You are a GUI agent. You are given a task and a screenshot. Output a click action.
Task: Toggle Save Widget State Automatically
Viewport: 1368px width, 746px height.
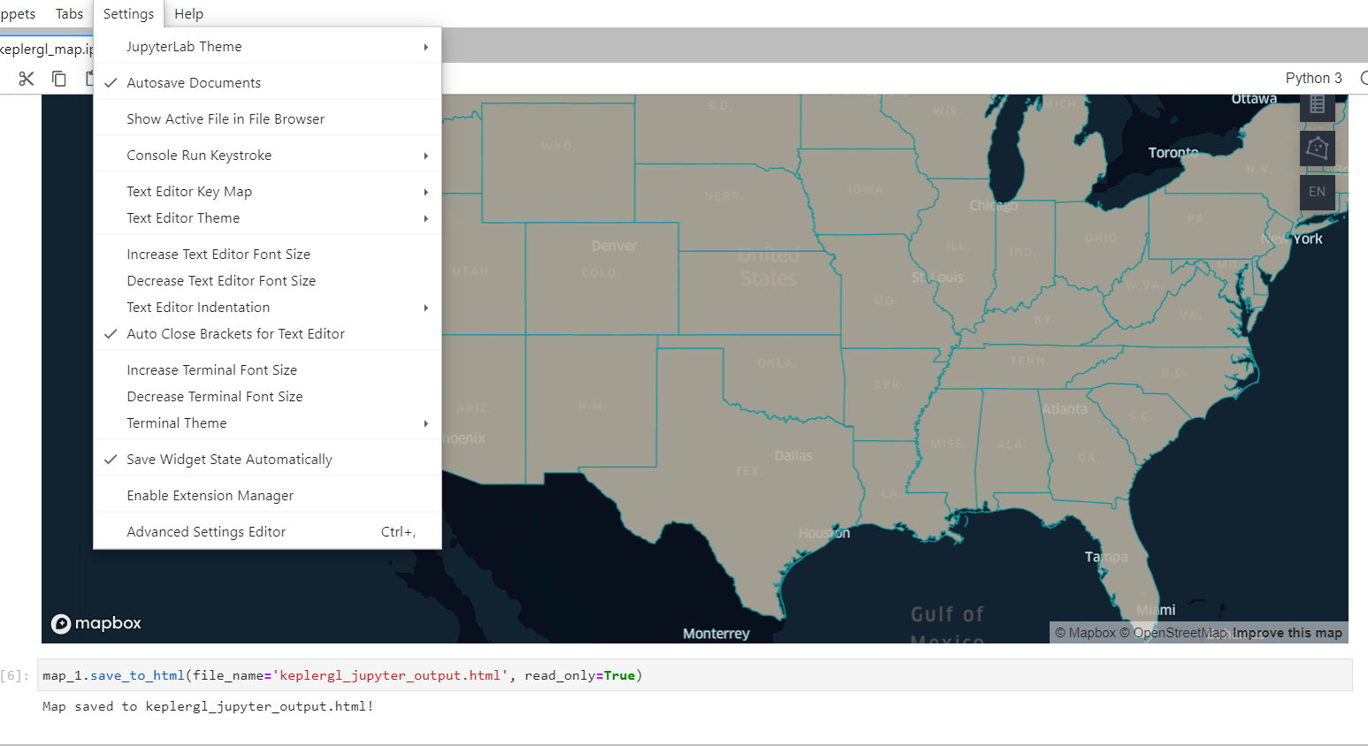tap(229, 459)
